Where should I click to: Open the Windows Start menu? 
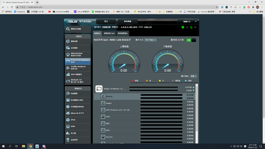pyautogui.click(x=3, y=146)
